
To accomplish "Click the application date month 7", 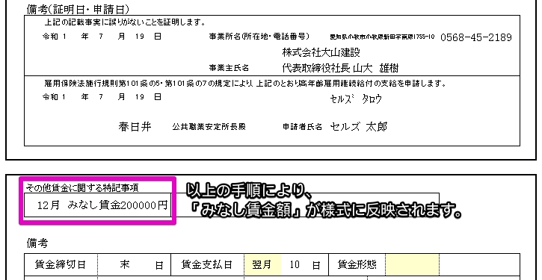I will click(101, 97).
